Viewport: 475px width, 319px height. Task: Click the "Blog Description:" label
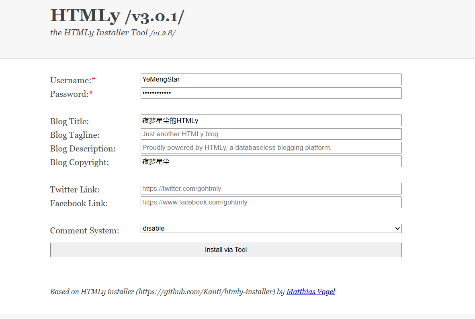83,149
